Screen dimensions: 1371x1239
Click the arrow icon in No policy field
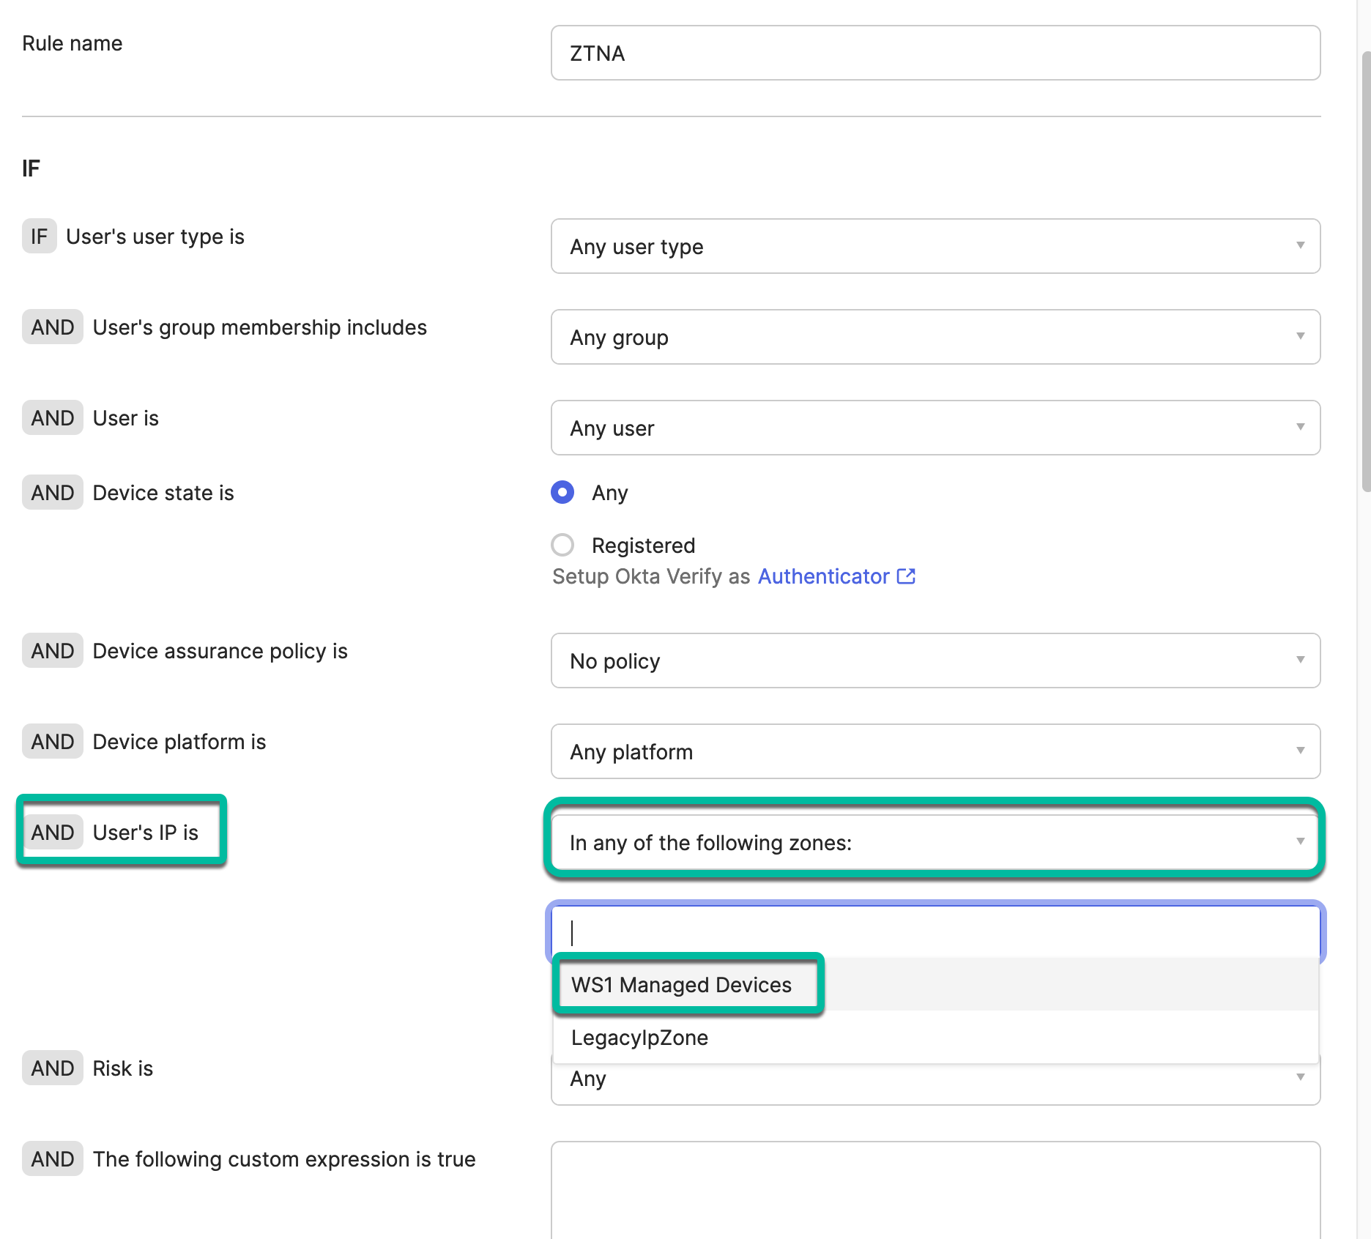[1300, 661]
